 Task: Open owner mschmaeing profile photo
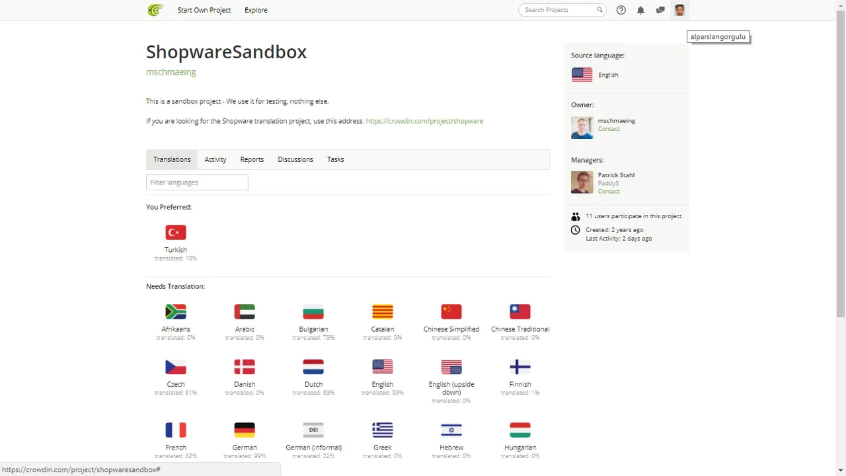click(582, 128)
